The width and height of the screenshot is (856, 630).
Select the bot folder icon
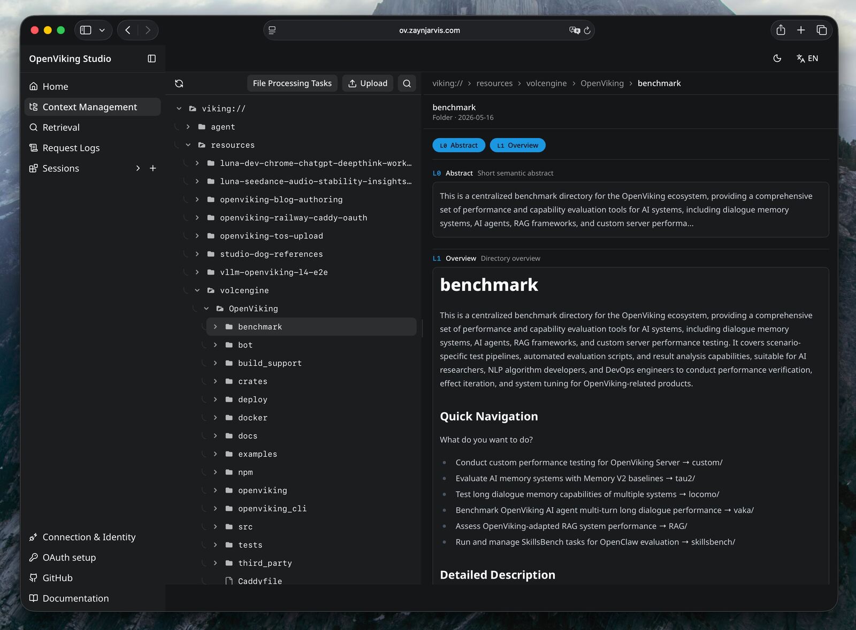click(229, 345)
